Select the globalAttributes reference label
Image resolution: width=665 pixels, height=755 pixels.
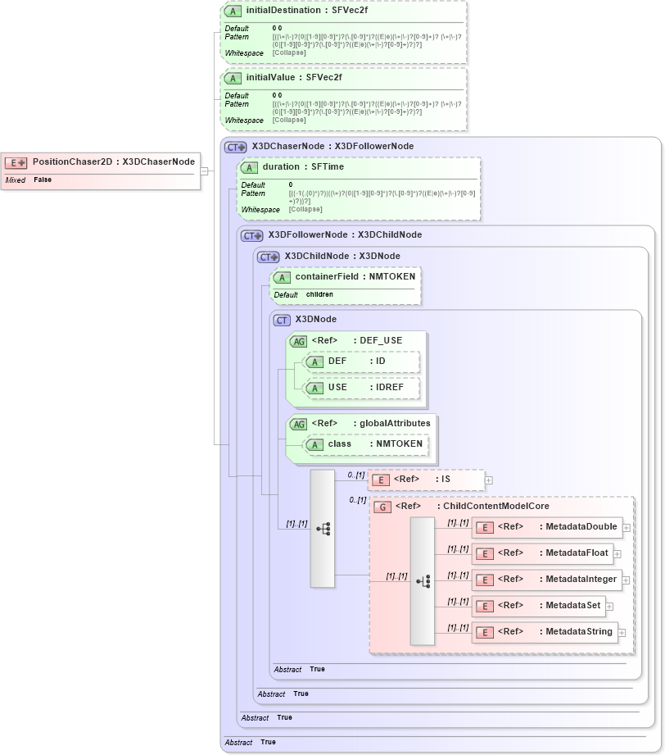370,423
